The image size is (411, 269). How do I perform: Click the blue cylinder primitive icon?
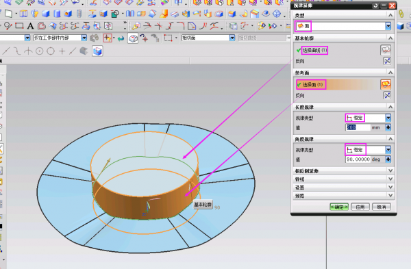coord(57,14)
